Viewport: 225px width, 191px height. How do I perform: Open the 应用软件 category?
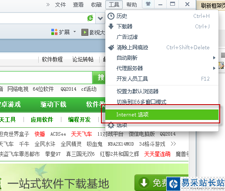click(42, 120)
